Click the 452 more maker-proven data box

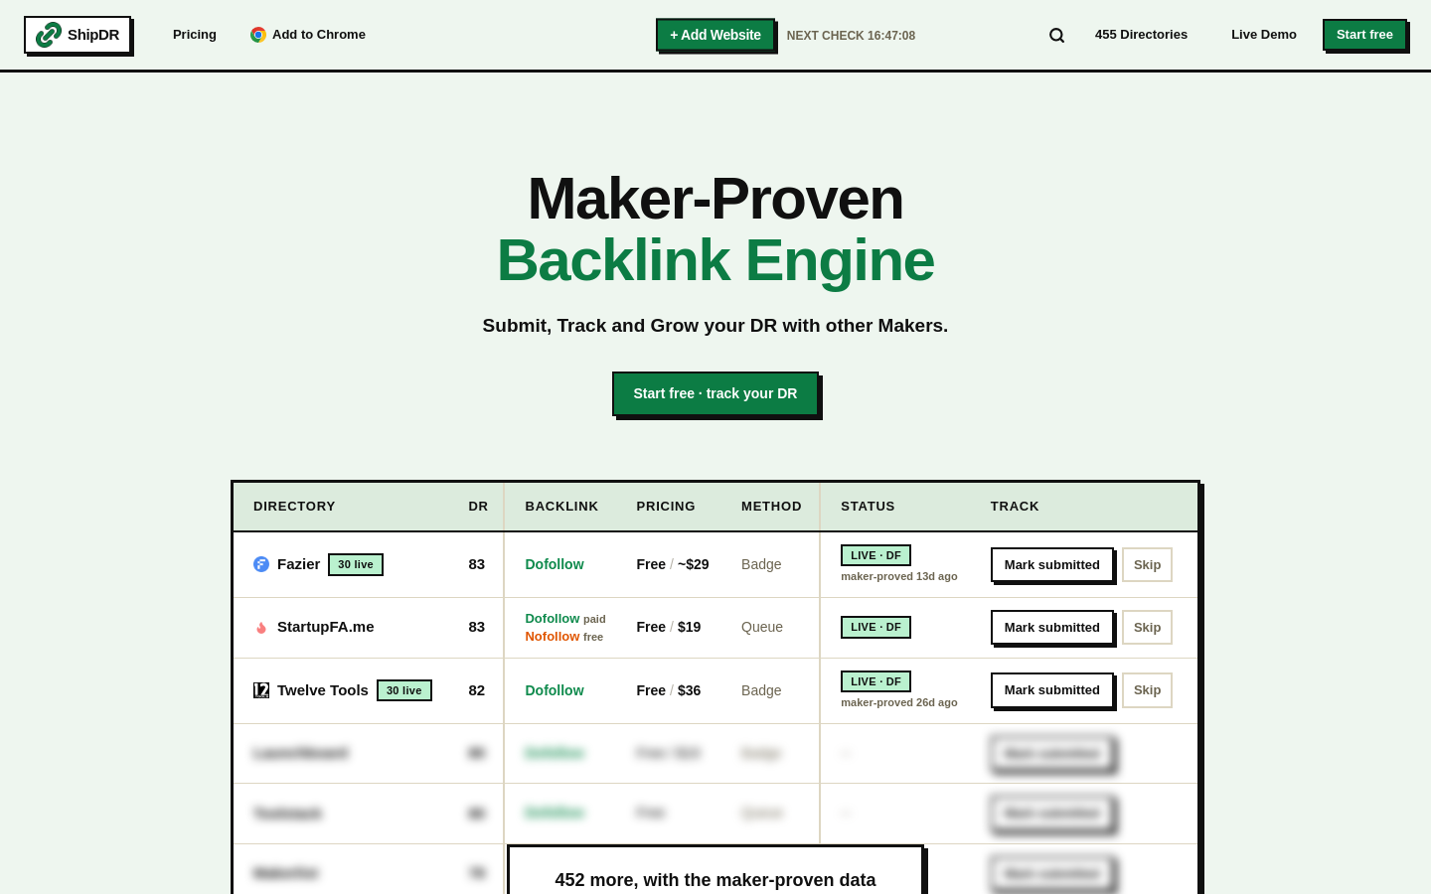click(715, 871)
